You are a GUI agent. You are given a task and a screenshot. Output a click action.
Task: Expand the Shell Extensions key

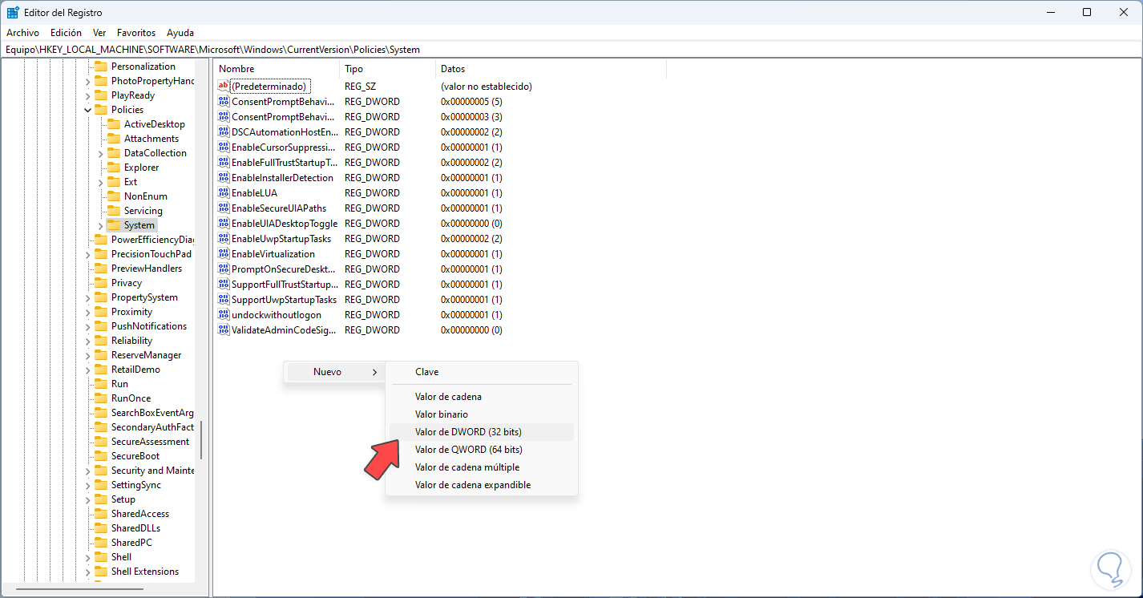(x=87, y=572)
